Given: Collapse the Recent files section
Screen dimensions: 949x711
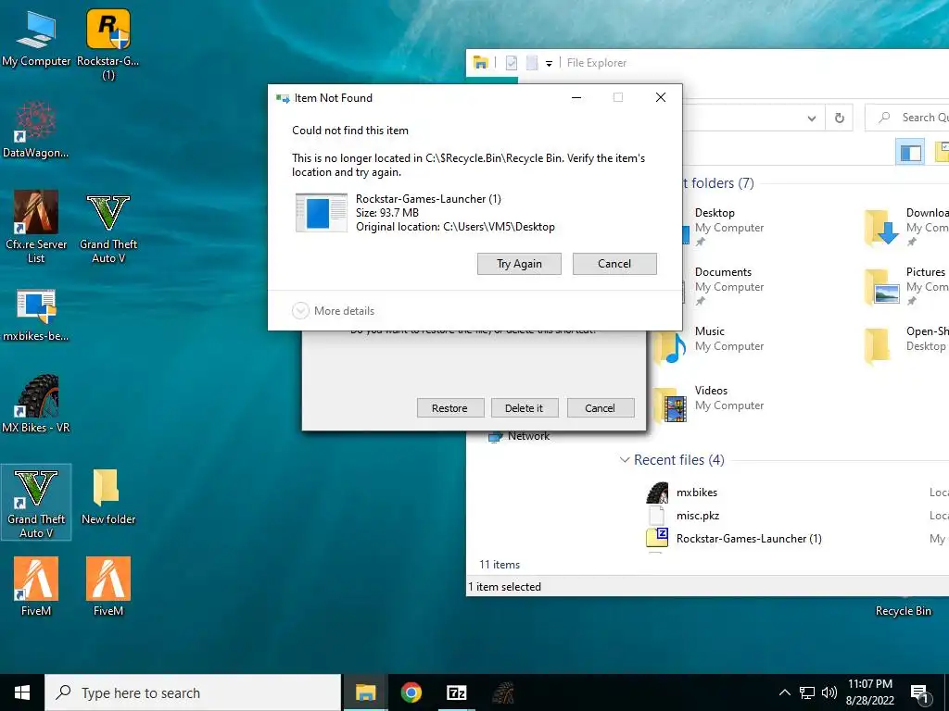Looking at the screenshot, I should [x=625, y=460].
